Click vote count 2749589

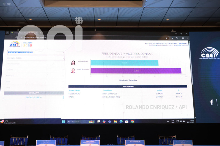160,97
